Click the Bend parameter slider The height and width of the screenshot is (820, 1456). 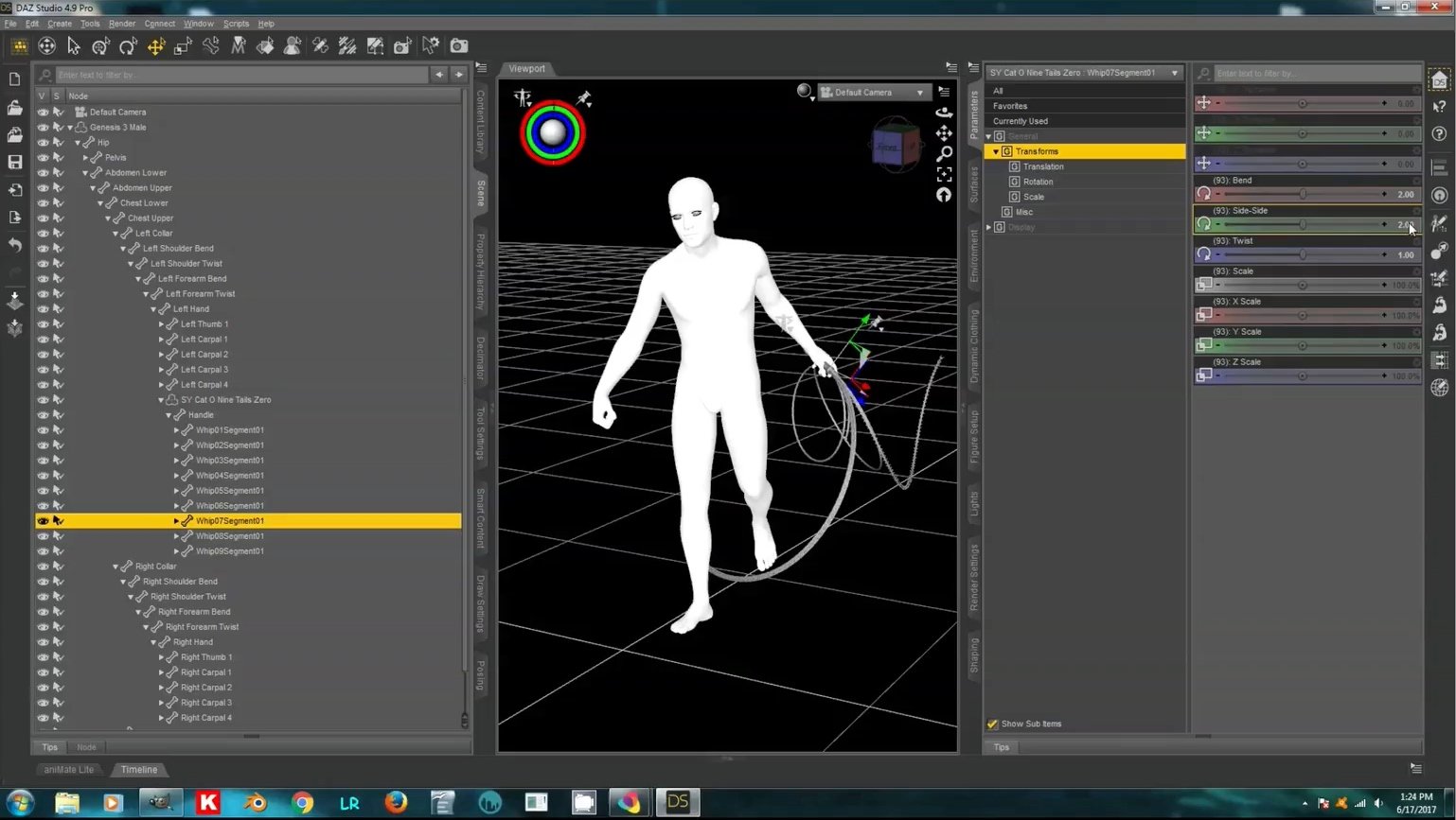(x=1302, y=194)
